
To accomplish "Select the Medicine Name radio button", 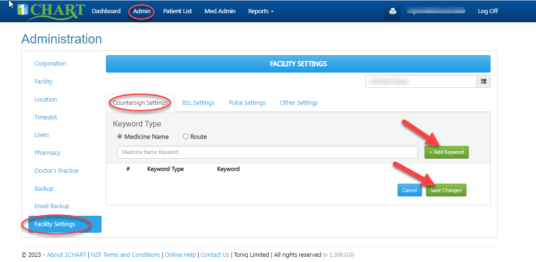I will tap(120, 137).
